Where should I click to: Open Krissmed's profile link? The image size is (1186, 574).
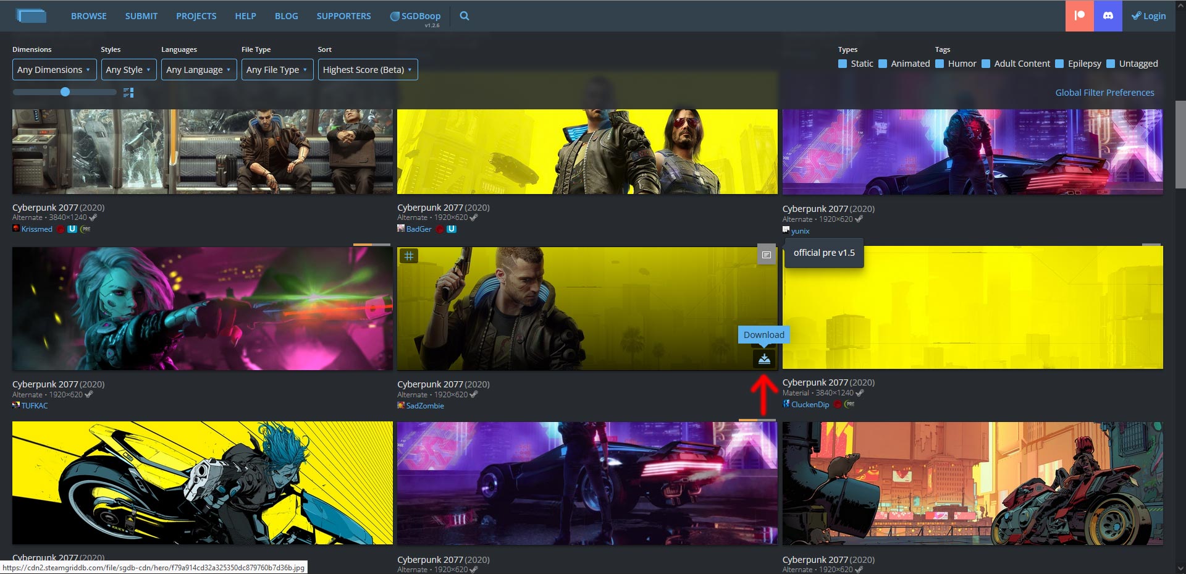[37, 229]
